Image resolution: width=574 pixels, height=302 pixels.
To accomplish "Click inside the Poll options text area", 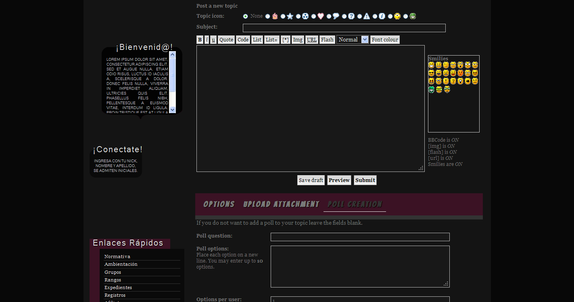I will tap(360, 267).
